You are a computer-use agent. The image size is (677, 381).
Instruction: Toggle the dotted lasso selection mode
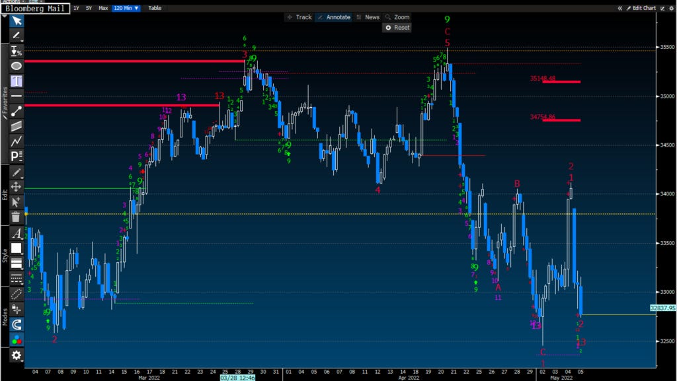point(17,294)
